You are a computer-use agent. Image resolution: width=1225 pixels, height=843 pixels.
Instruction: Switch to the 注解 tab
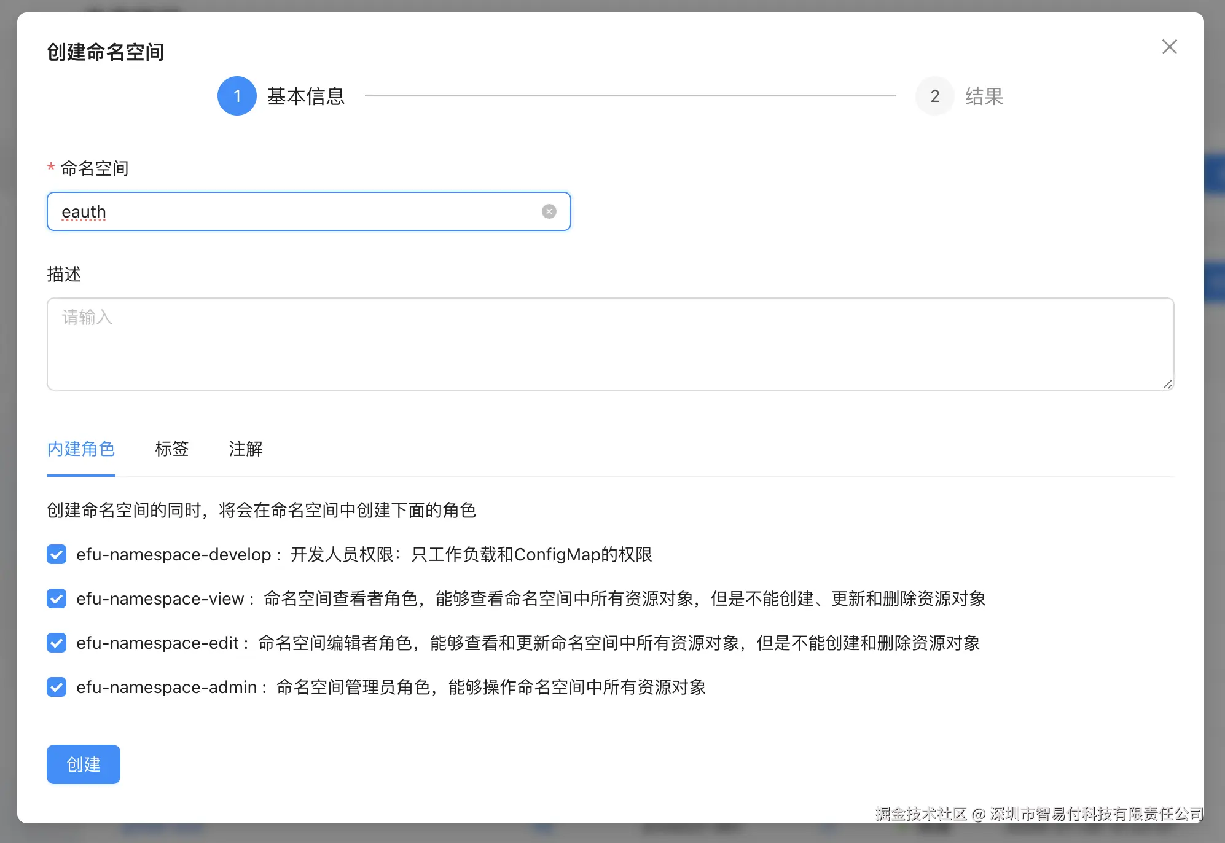coord(245,449)
